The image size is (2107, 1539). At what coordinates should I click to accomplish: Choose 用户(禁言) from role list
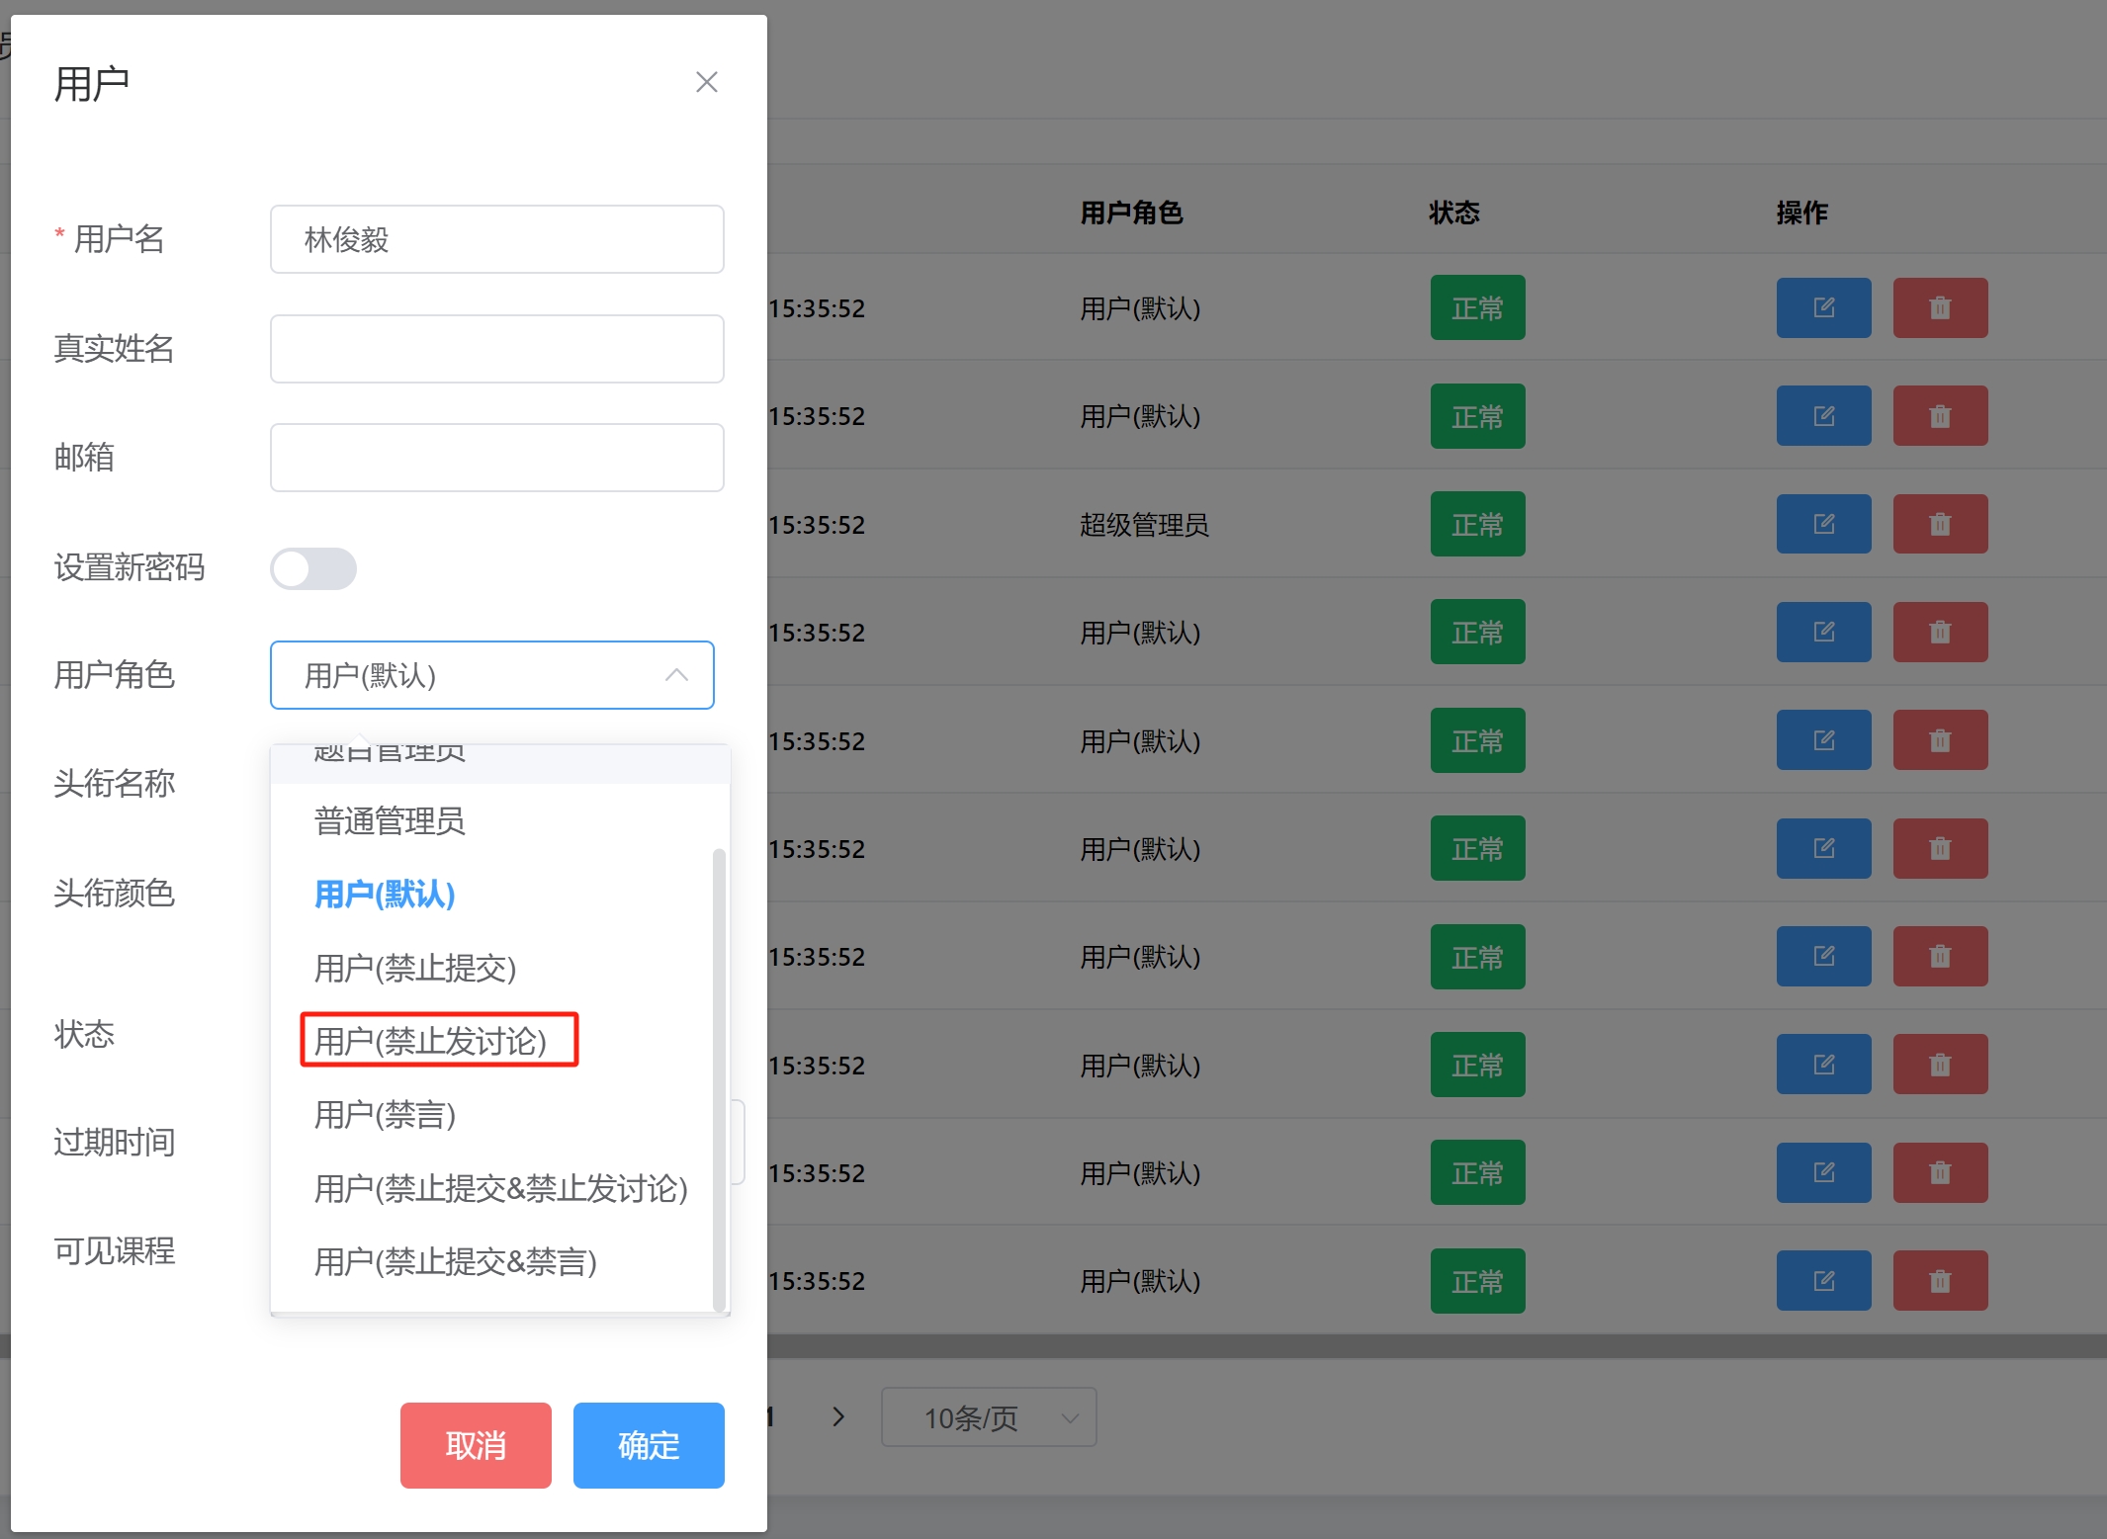(x=385, y=1115)
